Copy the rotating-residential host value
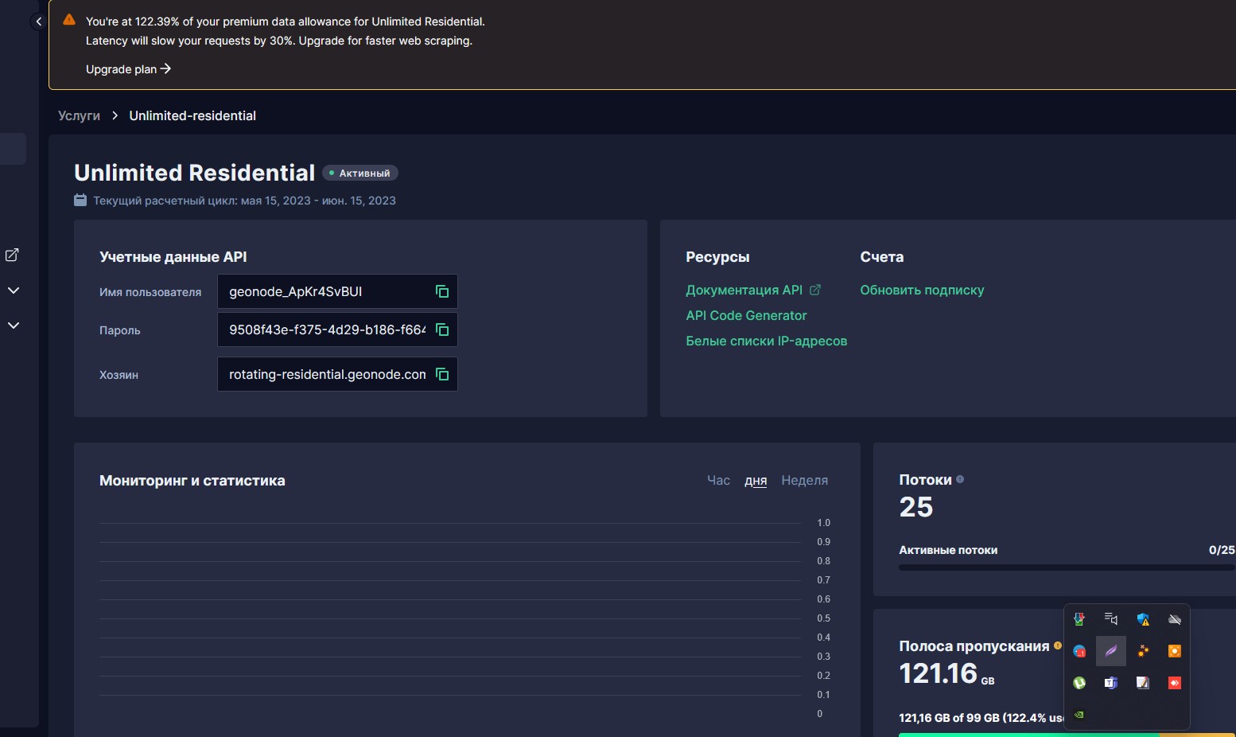The width and height of the screenshot is (1236, 737). pyautogui.click(x=442, y=374)
